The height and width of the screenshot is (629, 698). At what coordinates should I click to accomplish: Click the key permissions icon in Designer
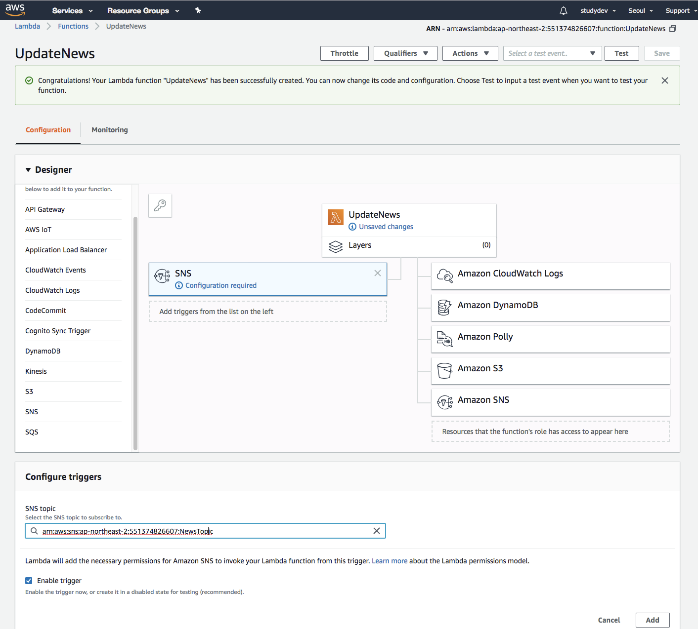pos(160,205)
